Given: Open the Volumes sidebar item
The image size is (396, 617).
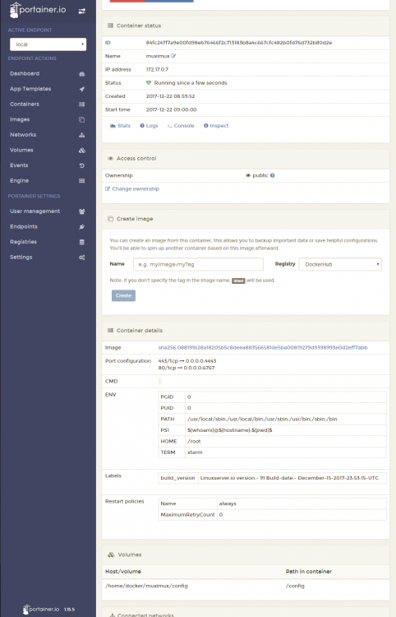Looking at the screenshot, I should [21, 151].
